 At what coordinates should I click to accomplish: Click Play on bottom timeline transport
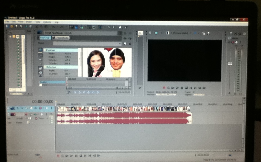[x=72, y=156]
